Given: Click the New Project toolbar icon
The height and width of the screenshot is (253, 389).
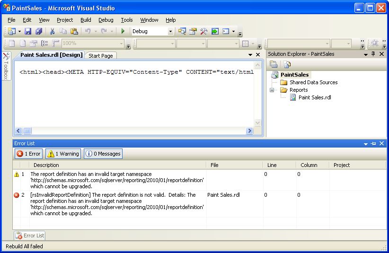Looking at the screenshot, I should click(12, 31).
